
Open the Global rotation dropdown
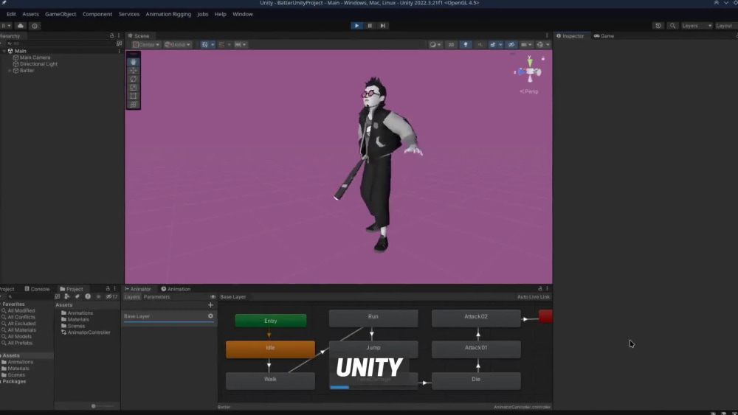pos(177,45)
